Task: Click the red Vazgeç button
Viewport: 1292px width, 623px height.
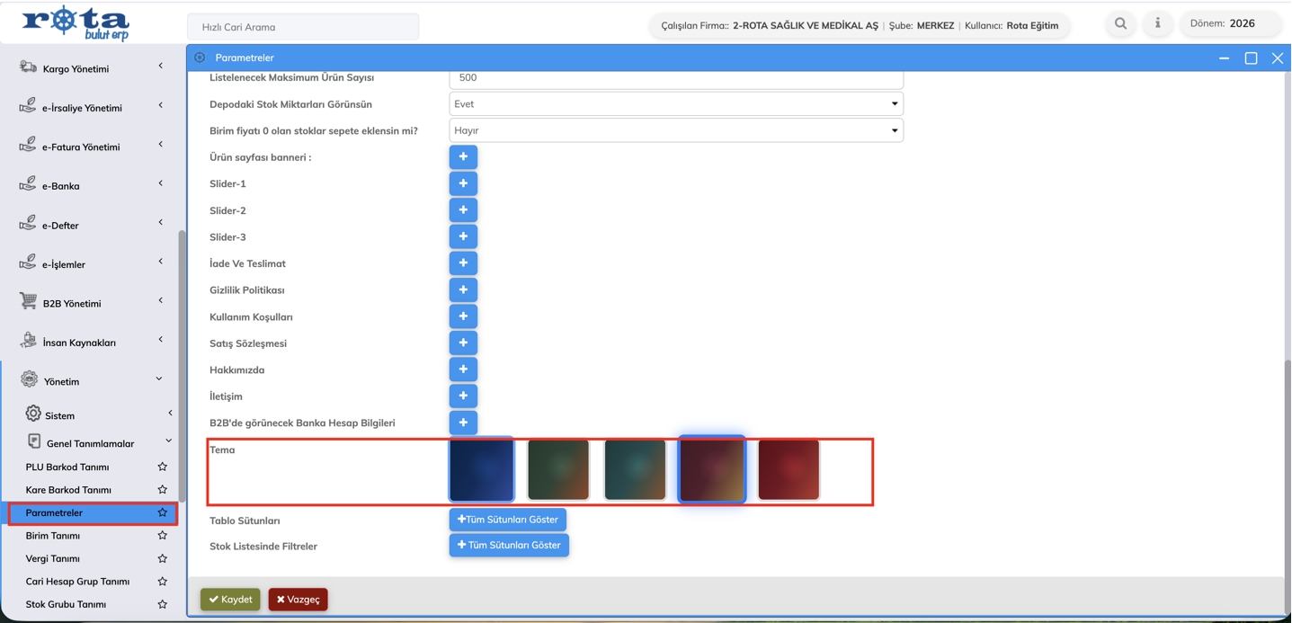Action: pos(298,600)
